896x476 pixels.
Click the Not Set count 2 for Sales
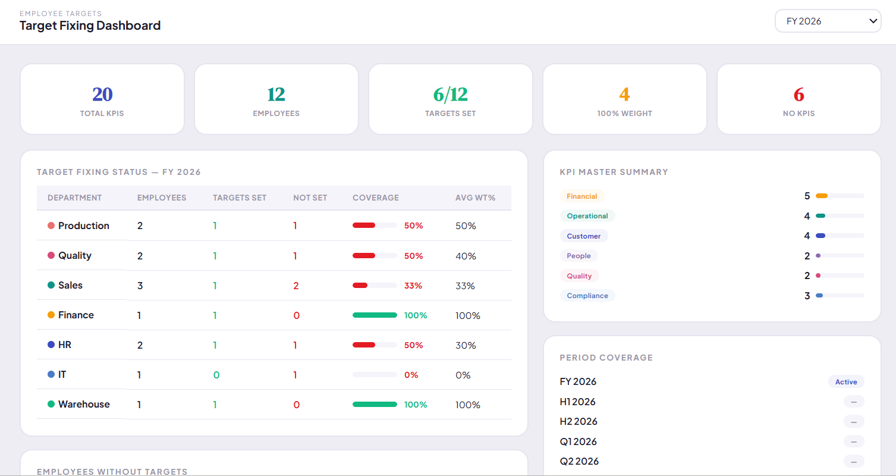296,286
